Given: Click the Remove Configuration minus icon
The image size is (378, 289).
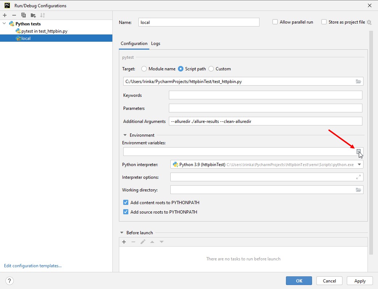Looking at the screenshot, I should point(14,15).
